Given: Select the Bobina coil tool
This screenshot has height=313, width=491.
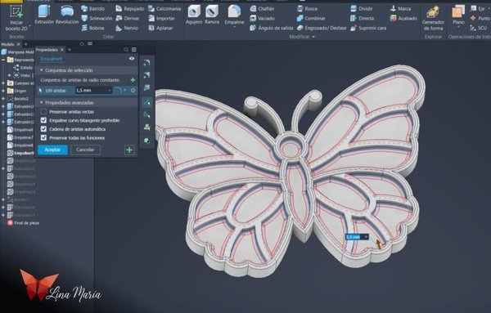Looking at the screenshot, I should (x=92, y=28).
